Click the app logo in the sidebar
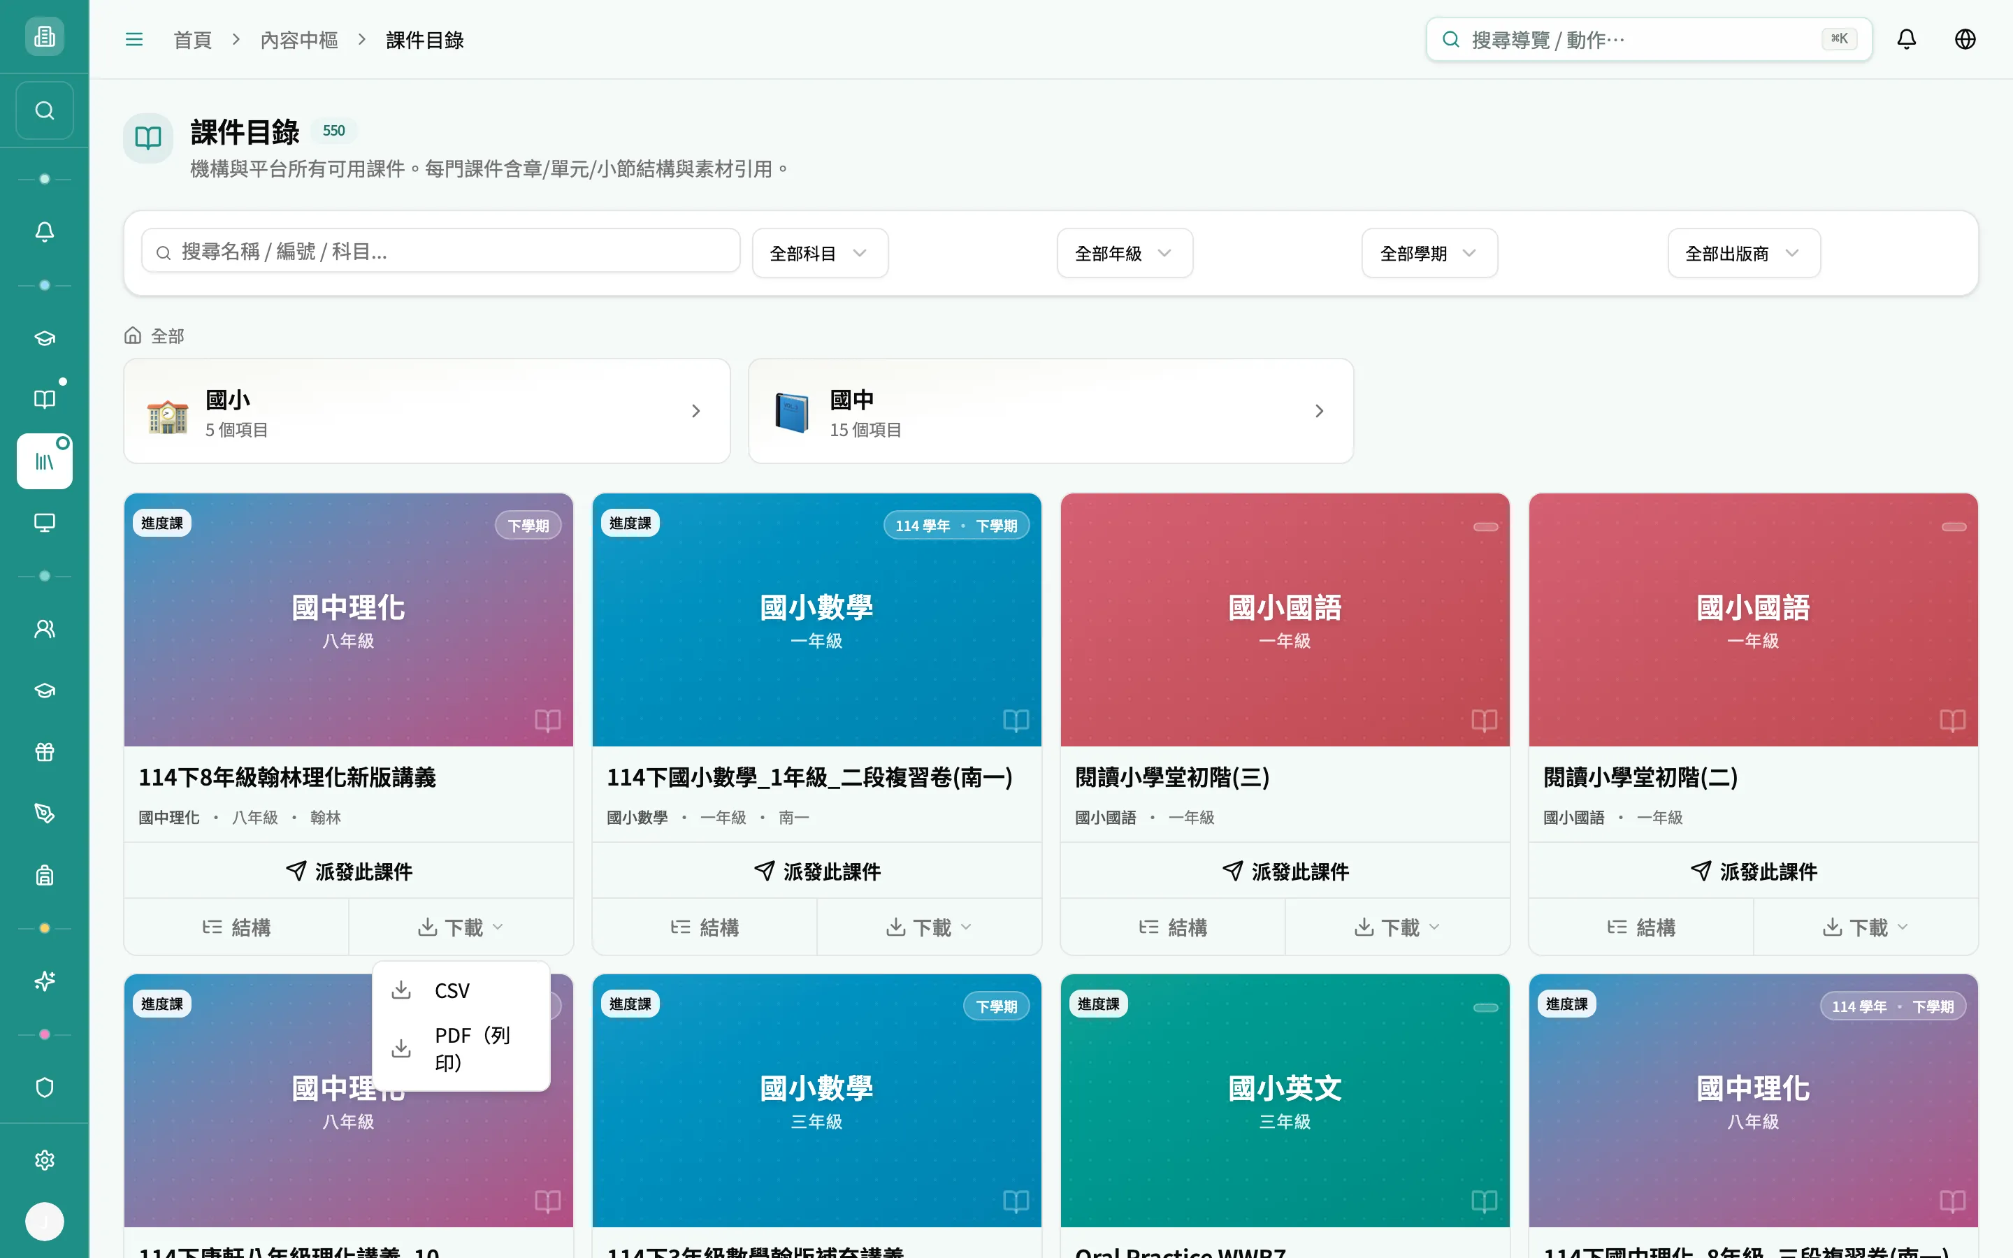Viewport: 2013px width, 1258px height. pyautogui.click(x=44, y=36)
